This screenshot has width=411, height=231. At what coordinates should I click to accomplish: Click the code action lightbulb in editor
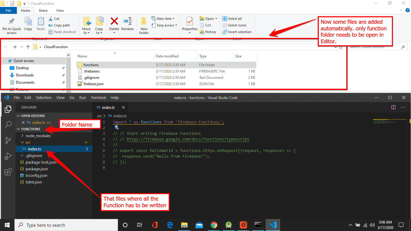point(116,128)
